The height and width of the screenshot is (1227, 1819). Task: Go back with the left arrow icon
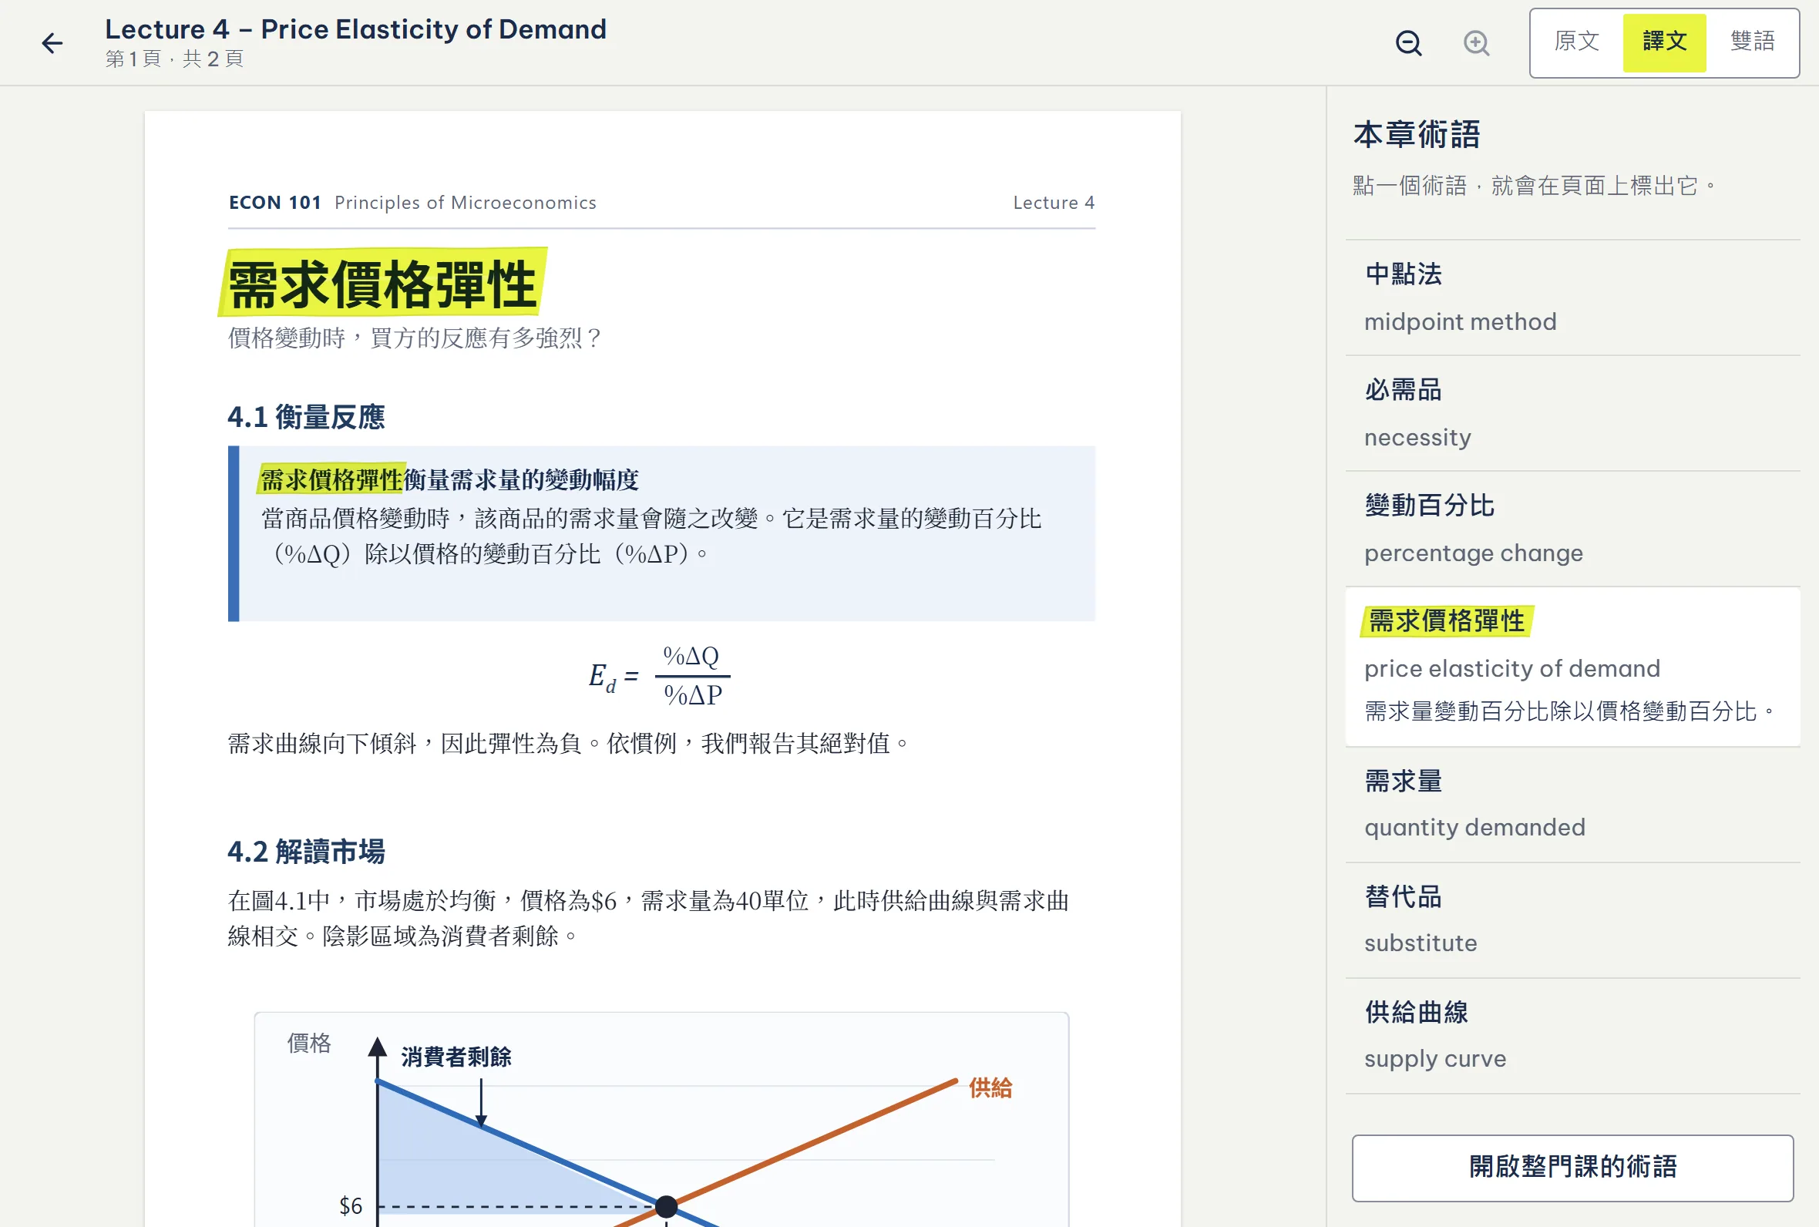pyautogui.click(x=52, y=43)
